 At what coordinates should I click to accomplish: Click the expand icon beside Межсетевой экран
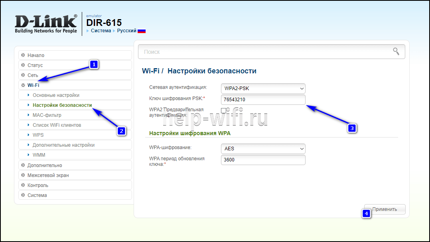click(23, 175)
